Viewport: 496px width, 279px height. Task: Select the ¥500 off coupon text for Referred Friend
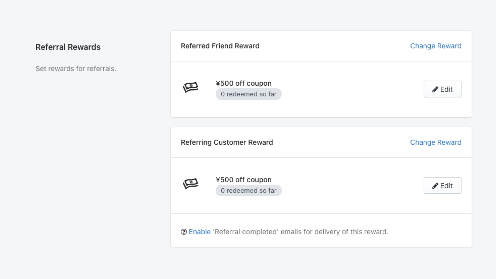[244, 83]
